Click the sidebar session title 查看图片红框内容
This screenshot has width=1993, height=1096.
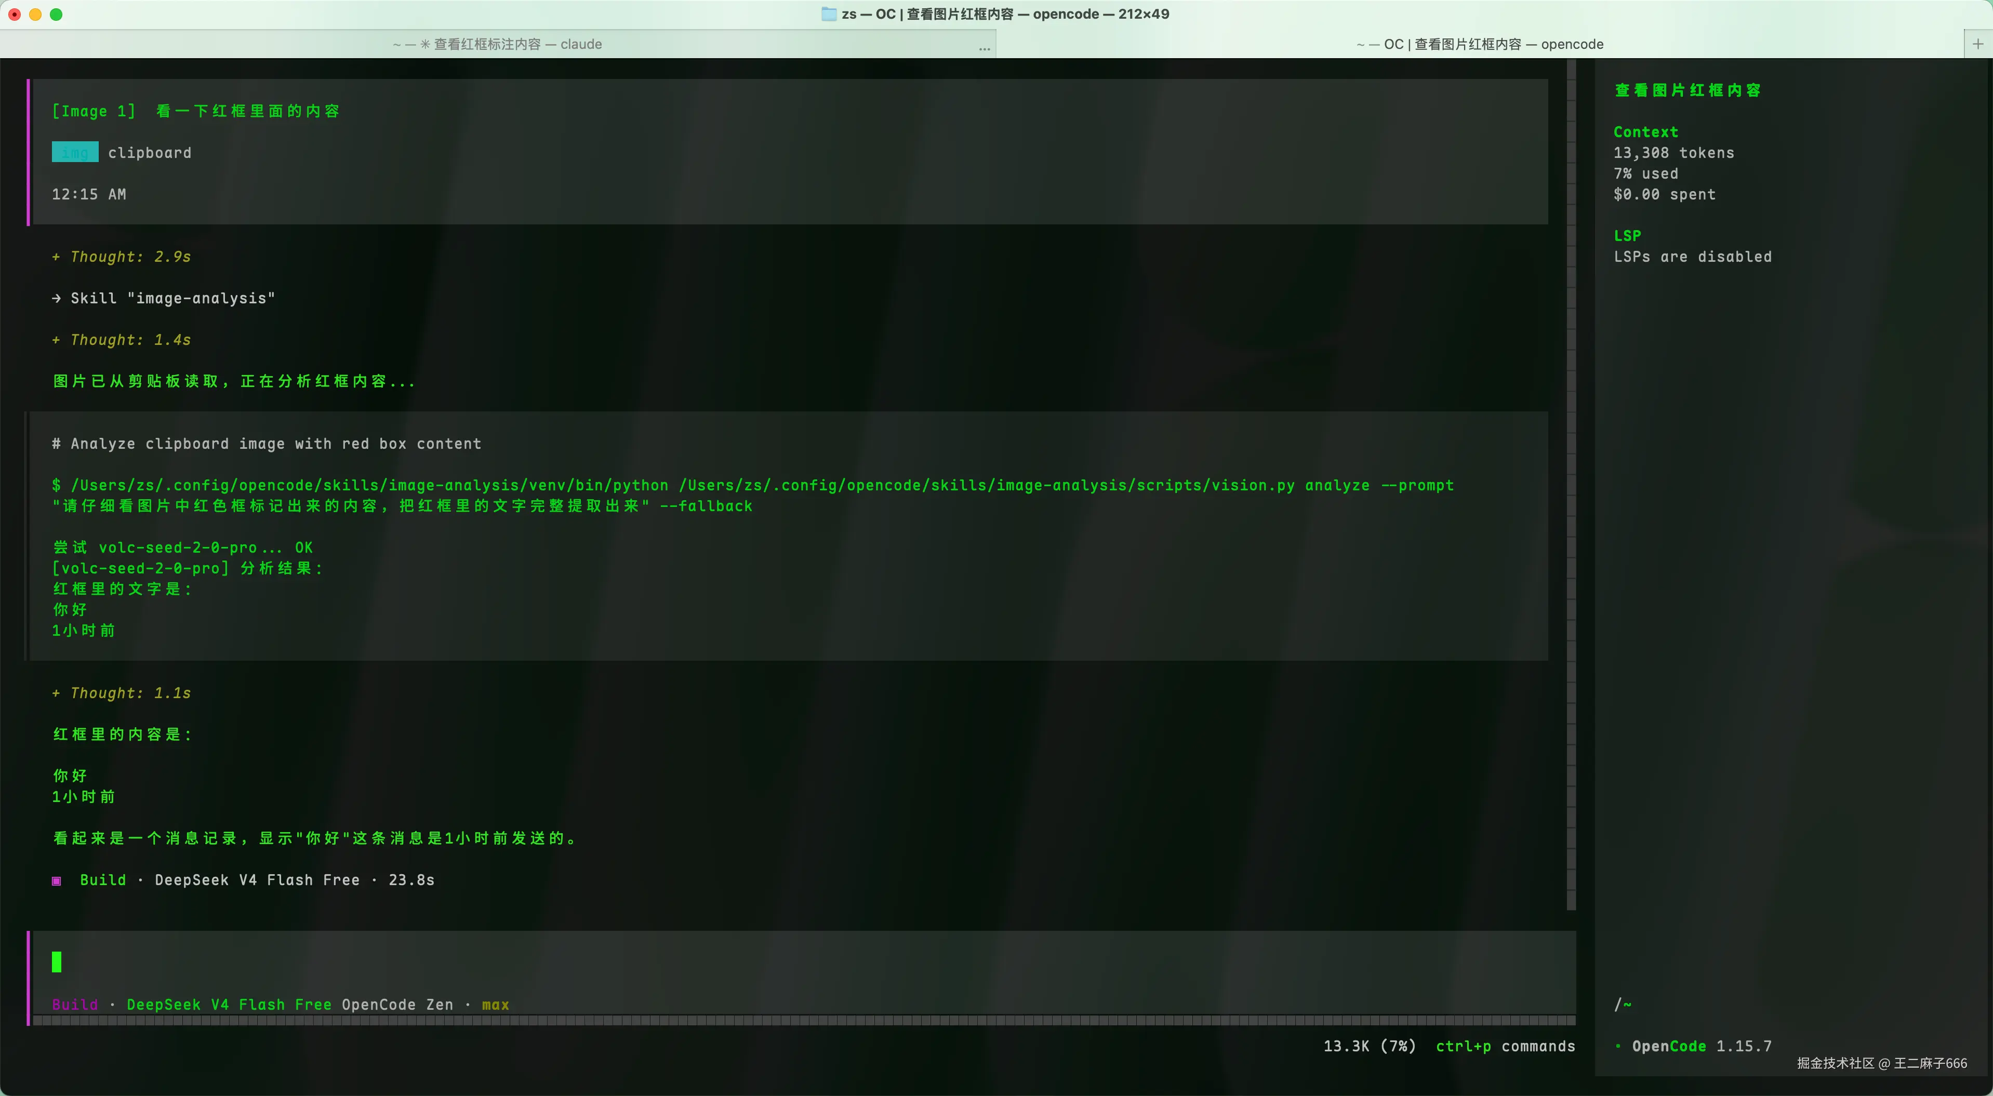(1688, 90)
